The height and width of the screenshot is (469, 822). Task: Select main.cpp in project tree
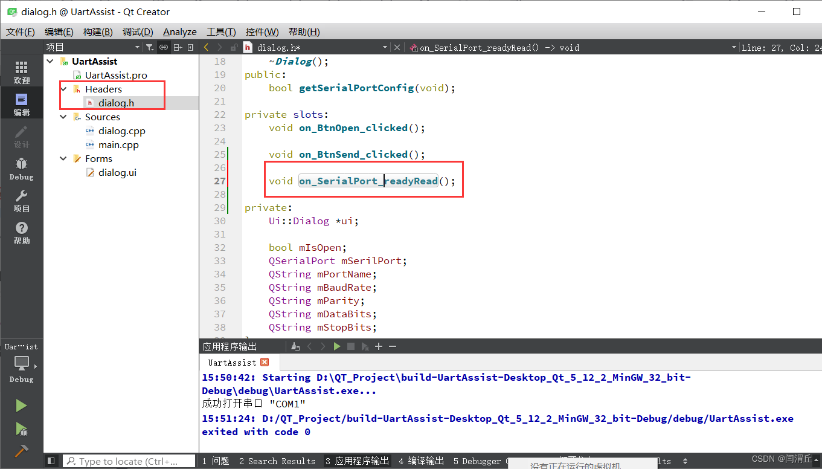pos(118,144)
